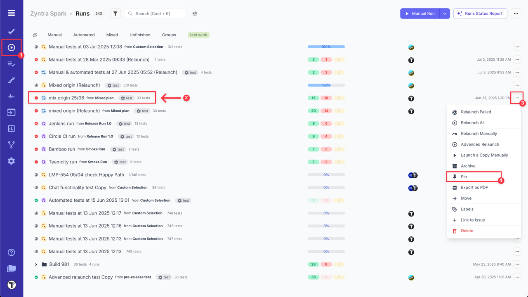Click the help question mark icon
Screen dimensions: 528x297
coord(11,252)
